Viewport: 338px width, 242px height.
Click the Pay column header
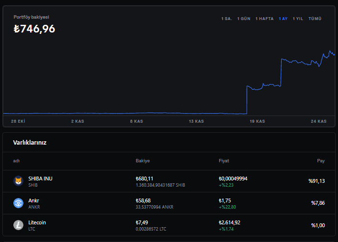(321, 161)
